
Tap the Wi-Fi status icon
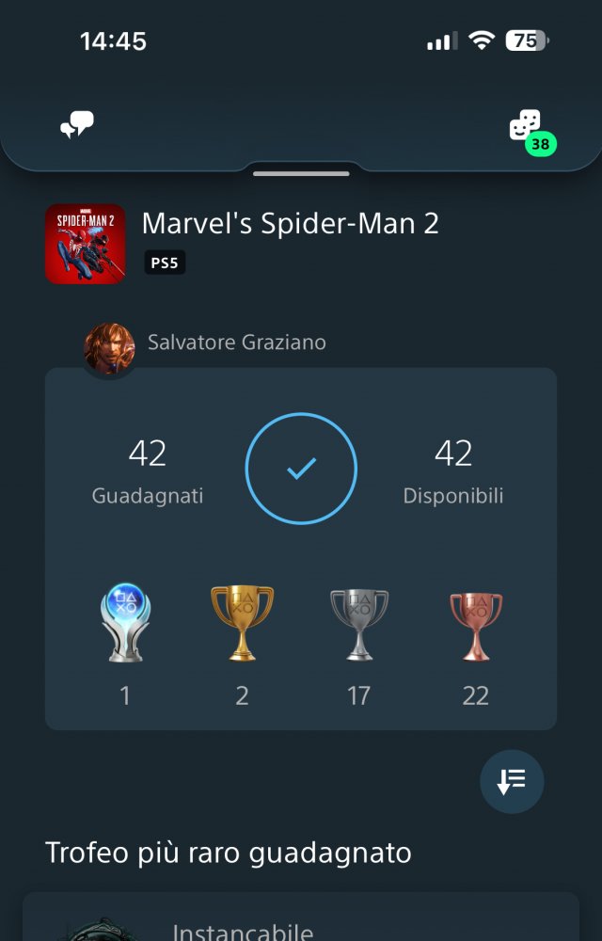[x=482, y=40]
